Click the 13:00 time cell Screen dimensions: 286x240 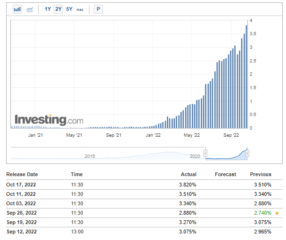pyautogui.click(x=77, y=232)
